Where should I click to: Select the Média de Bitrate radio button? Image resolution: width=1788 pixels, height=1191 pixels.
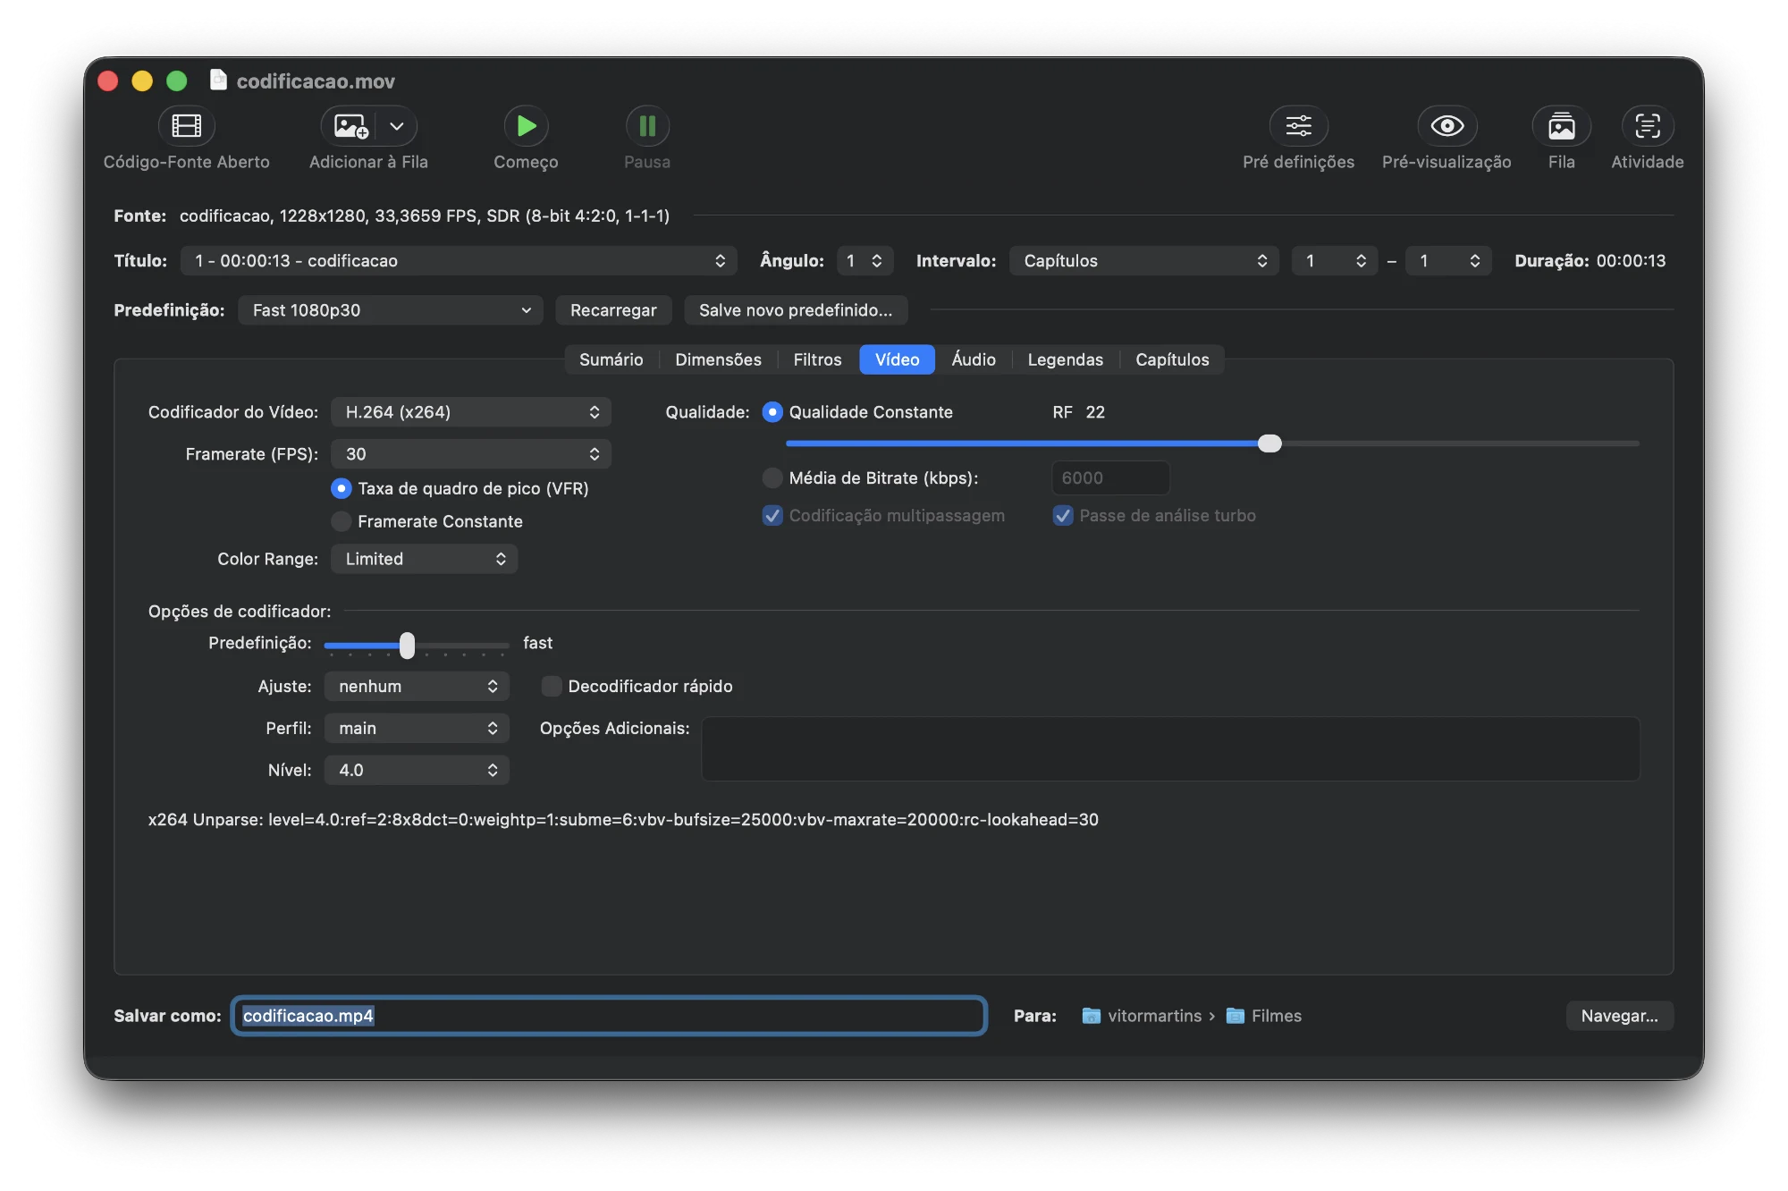click(x=772, y=477)
